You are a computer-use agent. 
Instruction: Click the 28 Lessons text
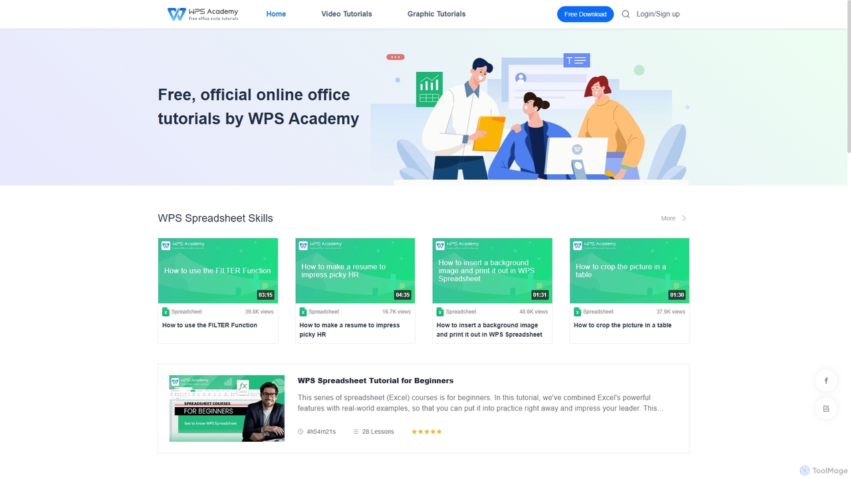(x=378, y=432)
